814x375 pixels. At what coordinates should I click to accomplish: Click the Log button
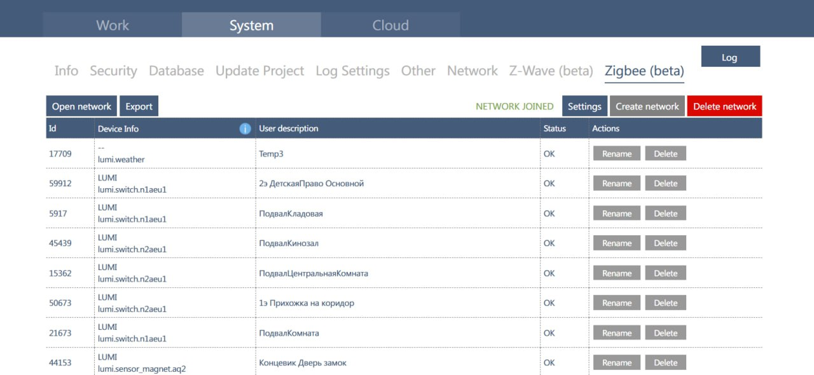[x=730, y=57]
